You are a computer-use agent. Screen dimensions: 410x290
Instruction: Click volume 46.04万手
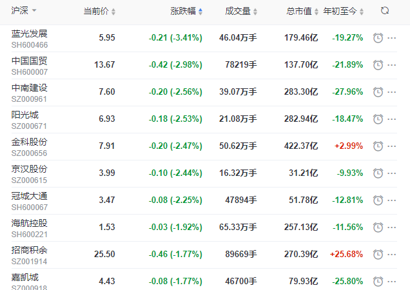[238, 37]
